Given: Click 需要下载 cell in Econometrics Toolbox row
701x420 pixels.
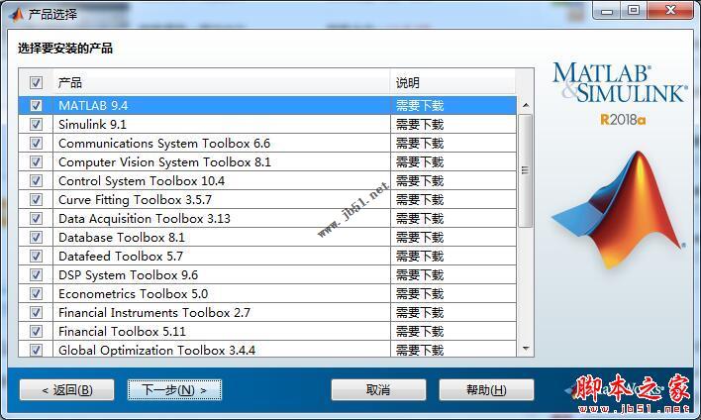Looking at the screenshot, I should click(453, 293).
